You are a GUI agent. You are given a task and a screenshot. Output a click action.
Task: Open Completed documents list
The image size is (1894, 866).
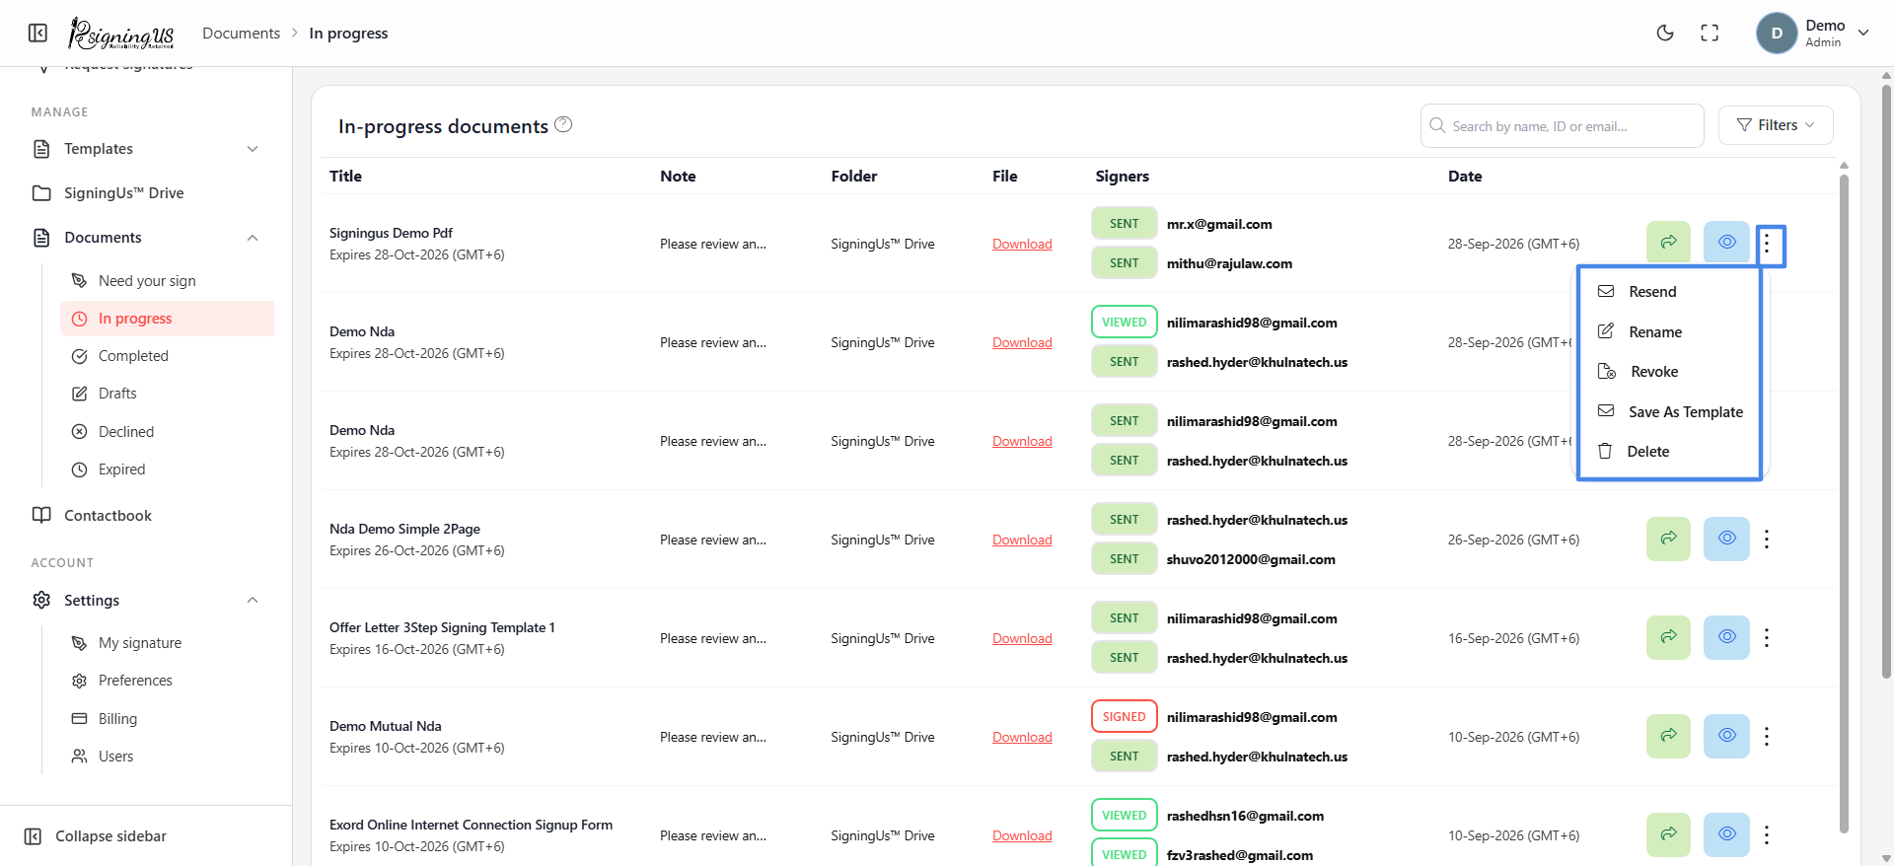(x=133, y=356)
